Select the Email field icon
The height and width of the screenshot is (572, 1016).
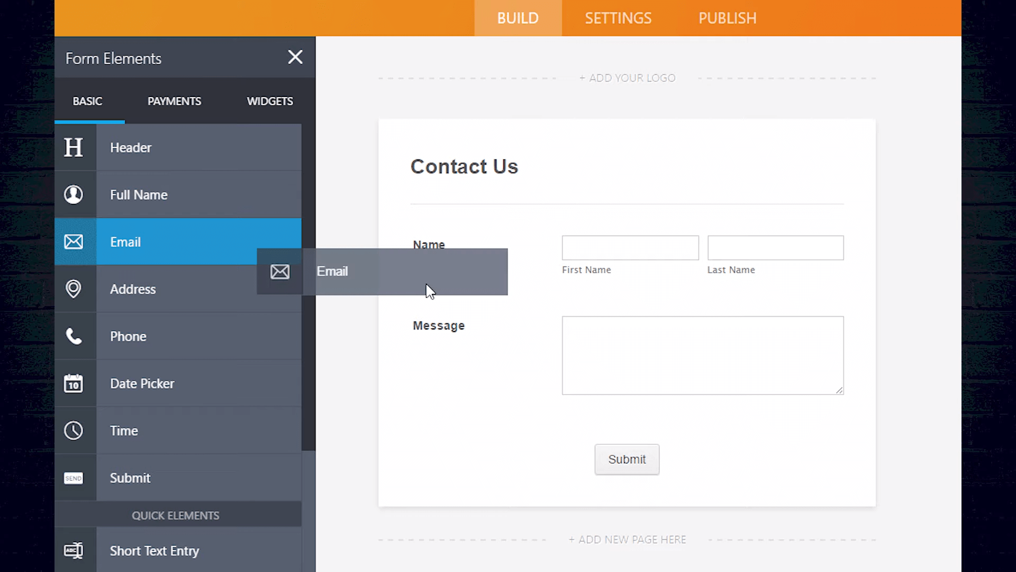pyautogui.click(x=73, y=242)
